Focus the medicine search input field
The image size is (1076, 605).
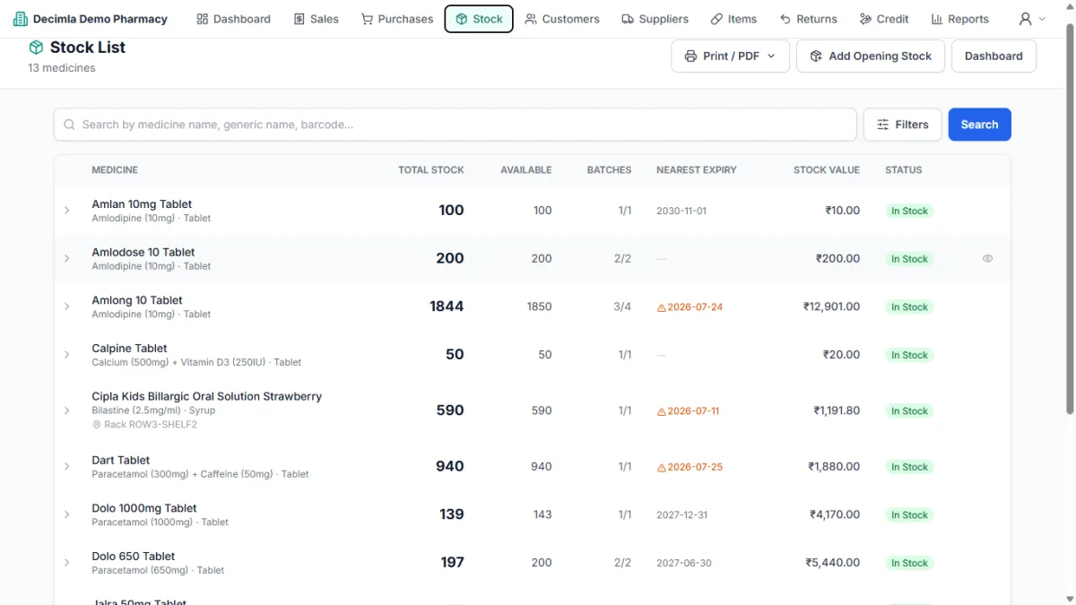pos(456,125)
